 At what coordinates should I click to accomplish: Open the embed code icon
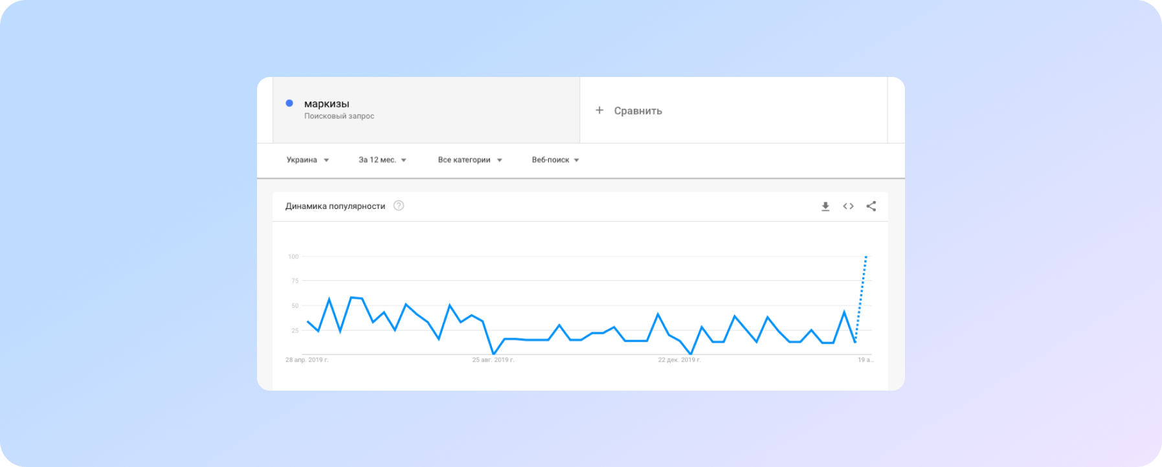pyautogui.click(x=848, y=206)
